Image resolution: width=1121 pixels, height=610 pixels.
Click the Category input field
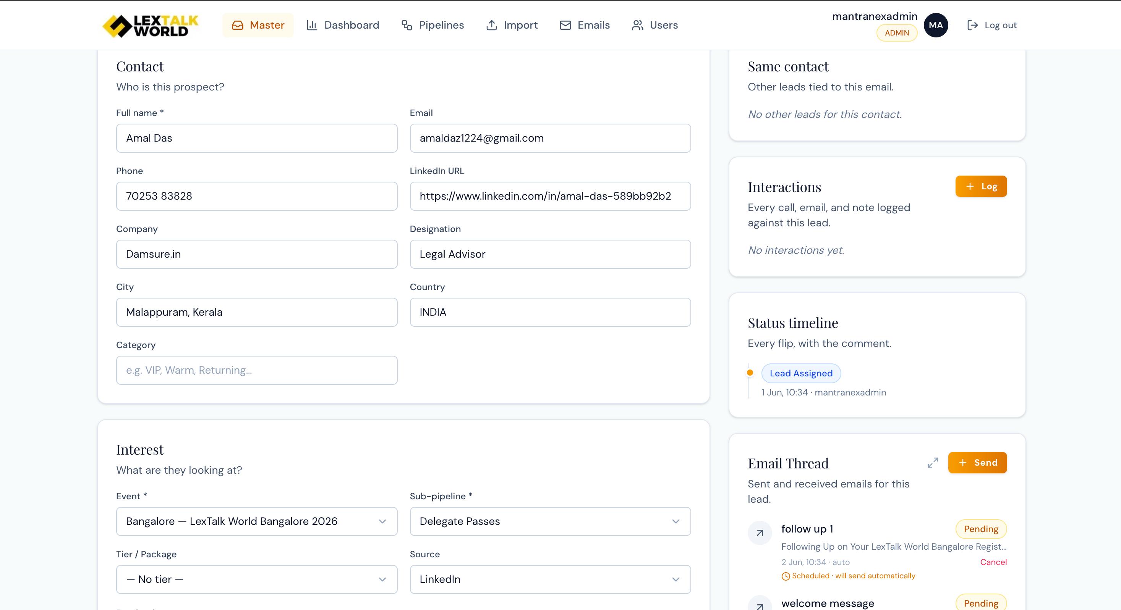click(257, 370)
